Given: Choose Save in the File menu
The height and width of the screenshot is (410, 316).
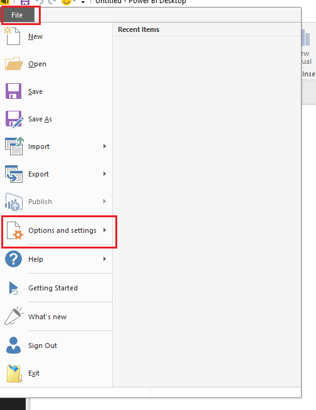Looking at the screenshot, I should point(56,91).
